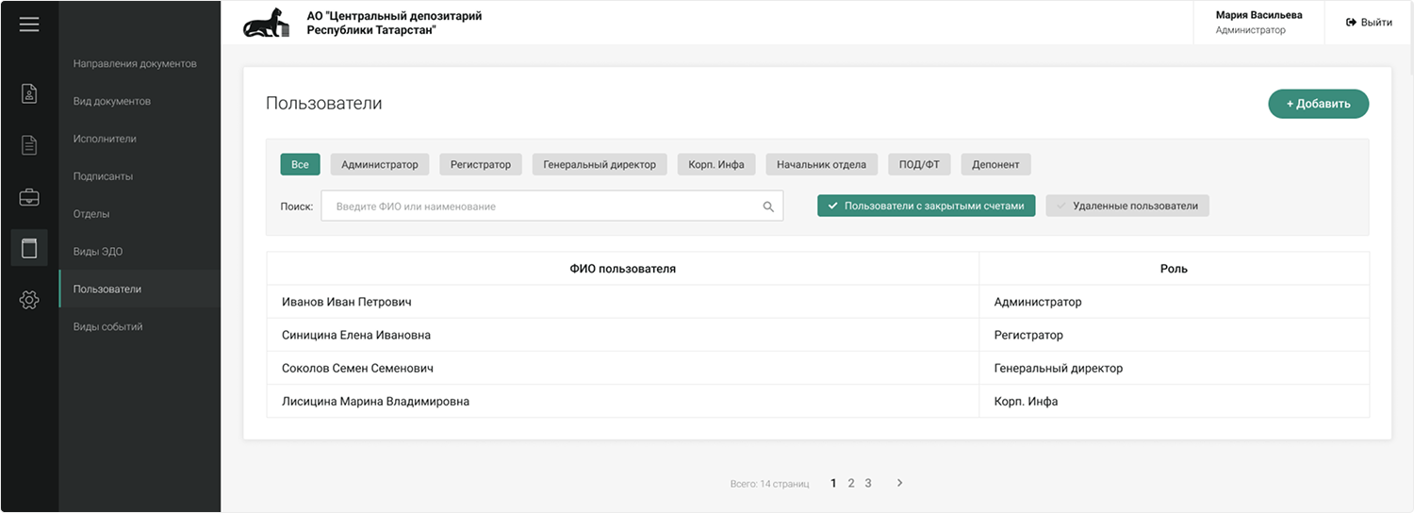Screen dimensions: 1414x513
Task: Toggle Пользователи с закрытыми счетами filter
Action: (x=927, y=206)
